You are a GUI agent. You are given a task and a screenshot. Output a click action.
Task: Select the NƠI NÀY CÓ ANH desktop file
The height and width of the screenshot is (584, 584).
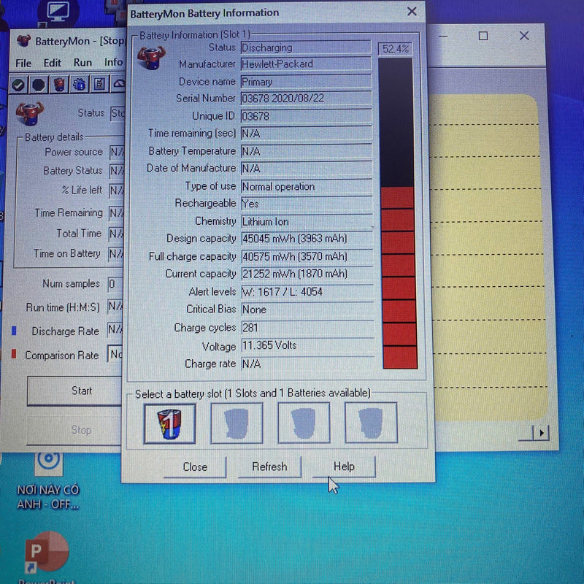pos(48,480)
